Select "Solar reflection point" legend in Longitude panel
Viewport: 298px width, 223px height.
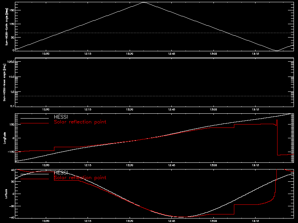[80, 122]
